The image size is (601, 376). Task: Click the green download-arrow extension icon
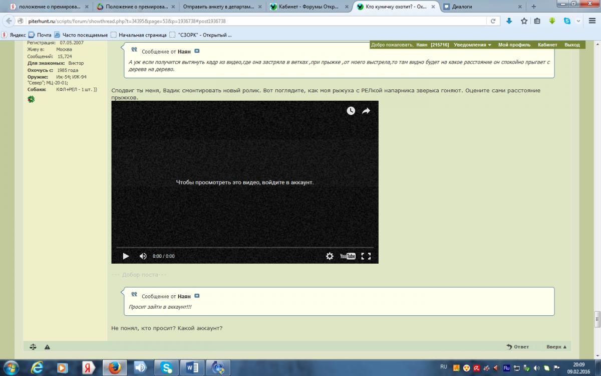tap(552, 21)
